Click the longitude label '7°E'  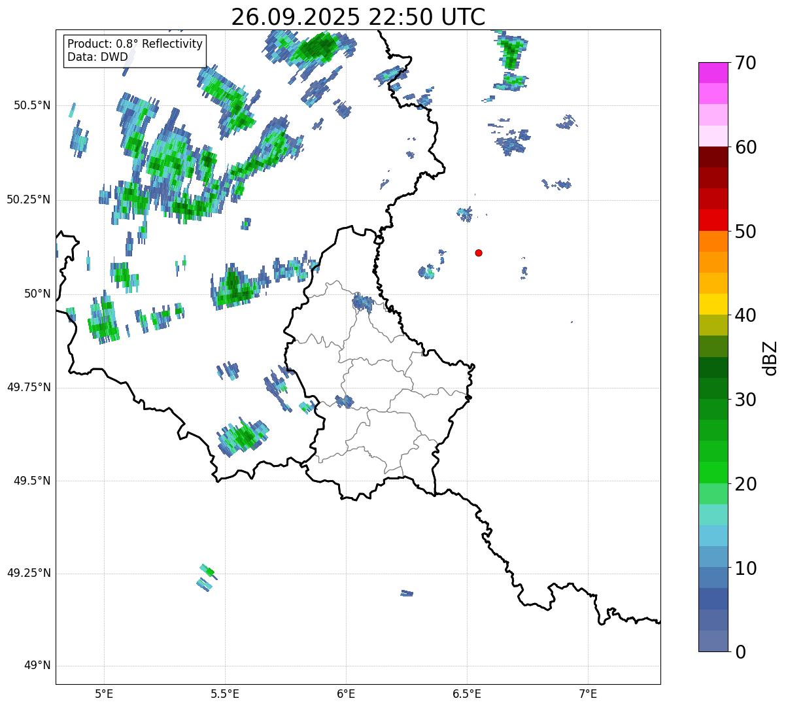[x=589, y=693]
